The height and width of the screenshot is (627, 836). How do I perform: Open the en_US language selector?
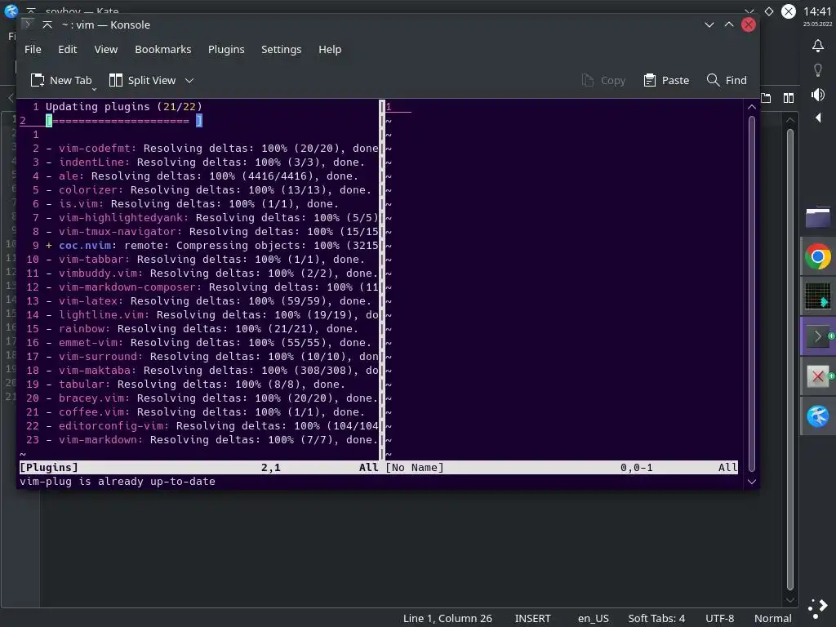coord(593,619)
